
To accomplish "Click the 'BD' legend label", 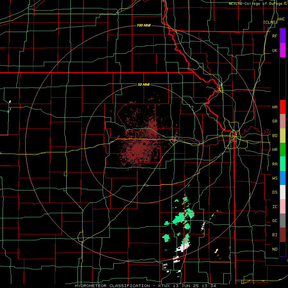I will (x=275, y=136).
